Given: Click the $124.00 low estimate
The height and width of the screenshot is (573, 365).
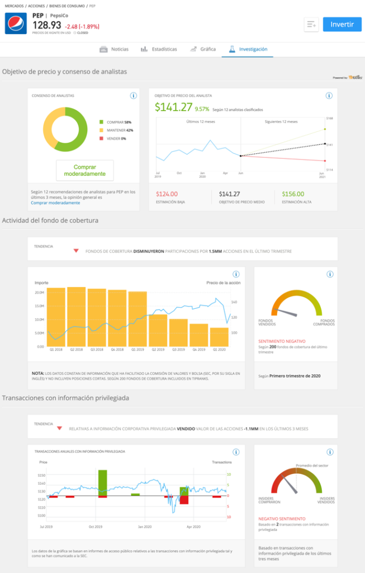Looking at the screenshot, I should click(x=167, y=194).
